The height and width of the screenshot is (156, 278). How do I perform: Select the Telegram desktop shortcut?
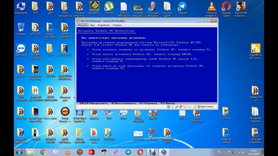click(182, 8)
